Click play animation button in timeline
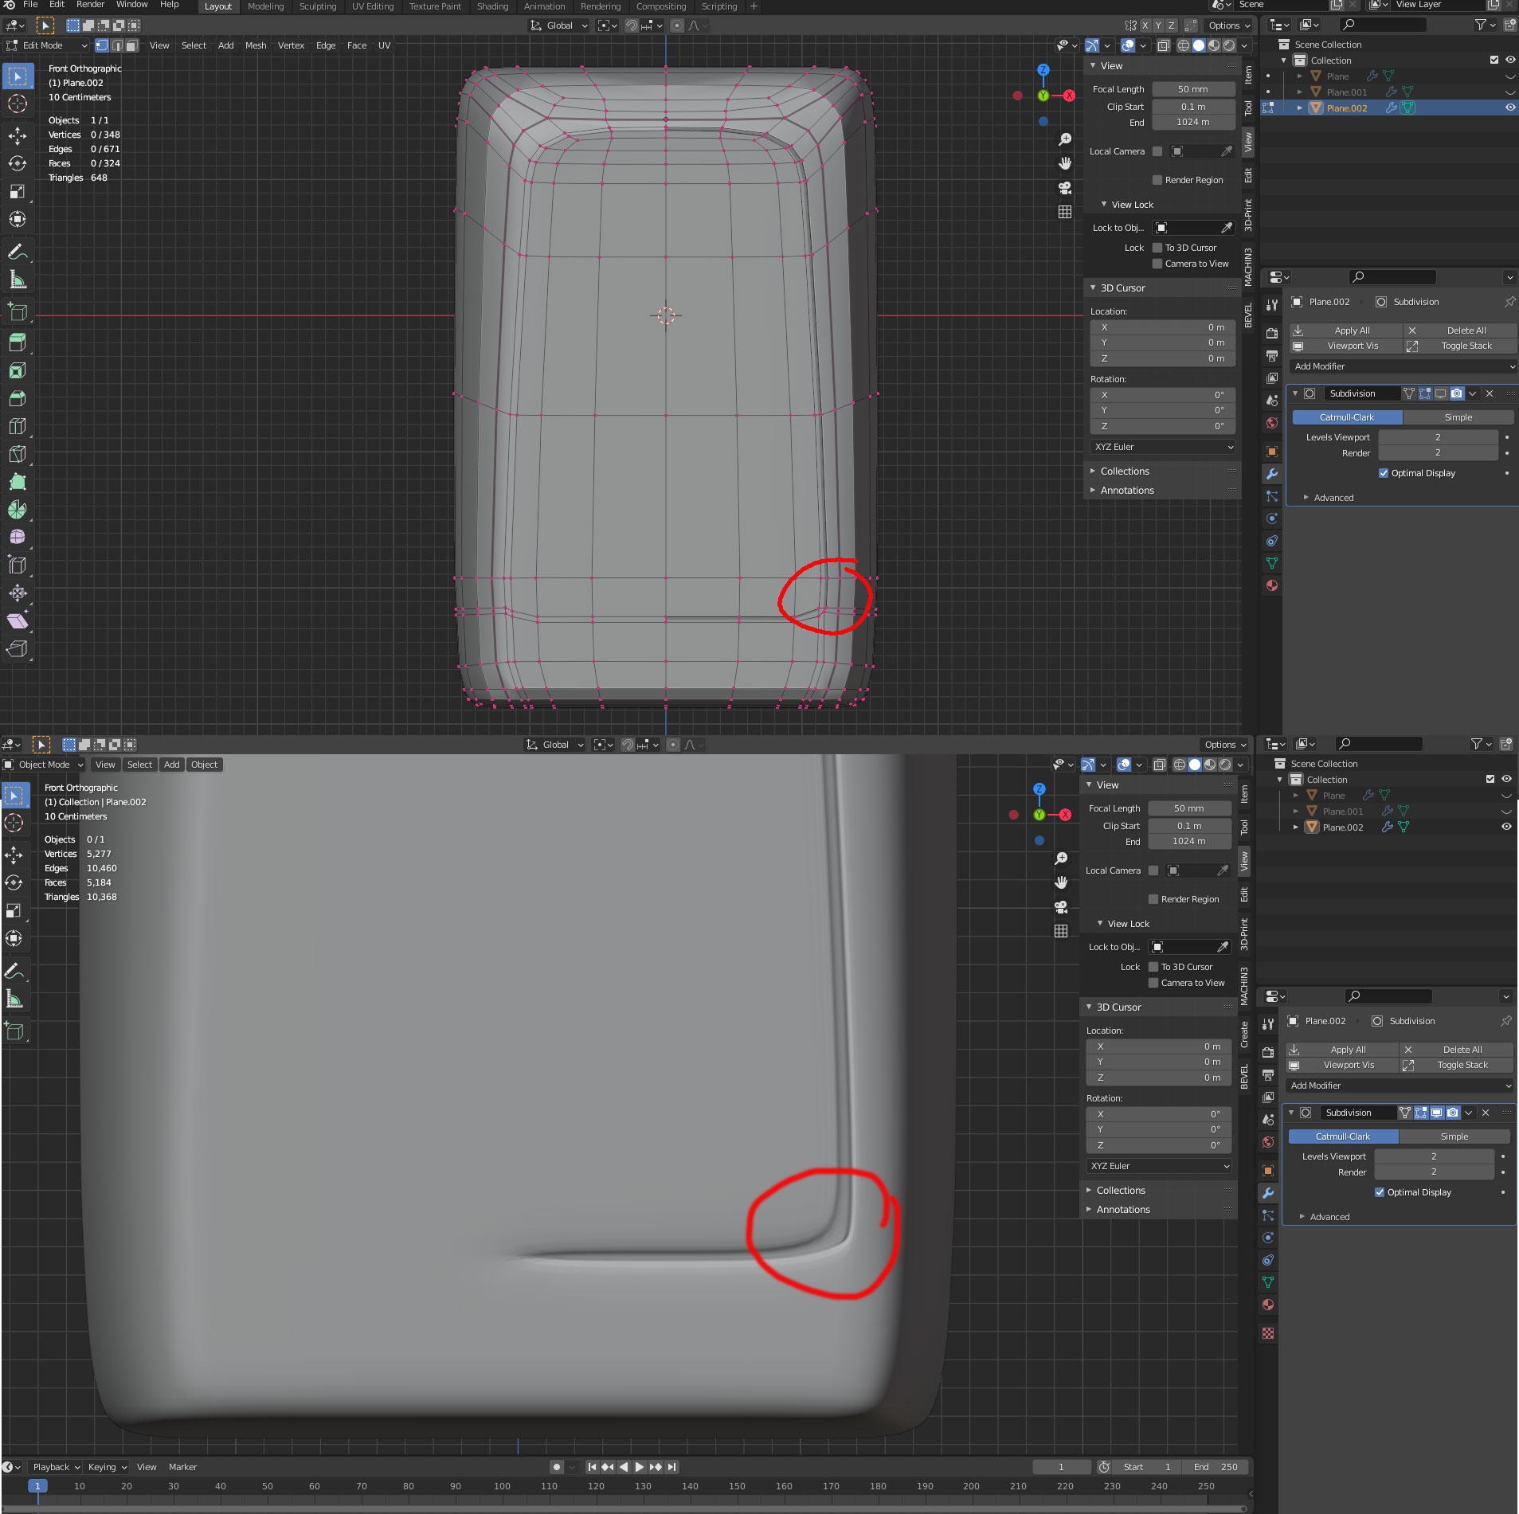Image resolution: width=1519 pixels, height=1514 pixels. pyautogui.click(x=639, y=1467)
